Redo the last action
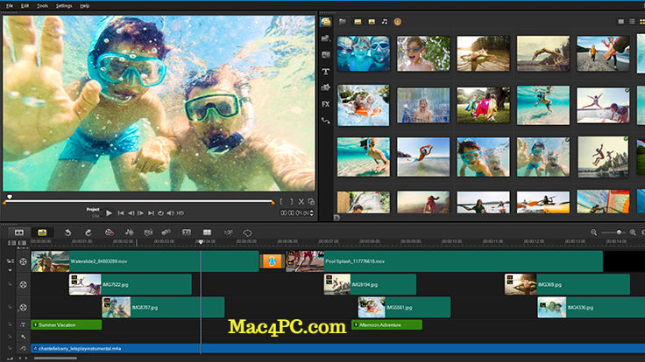 (x=88, y=233)
